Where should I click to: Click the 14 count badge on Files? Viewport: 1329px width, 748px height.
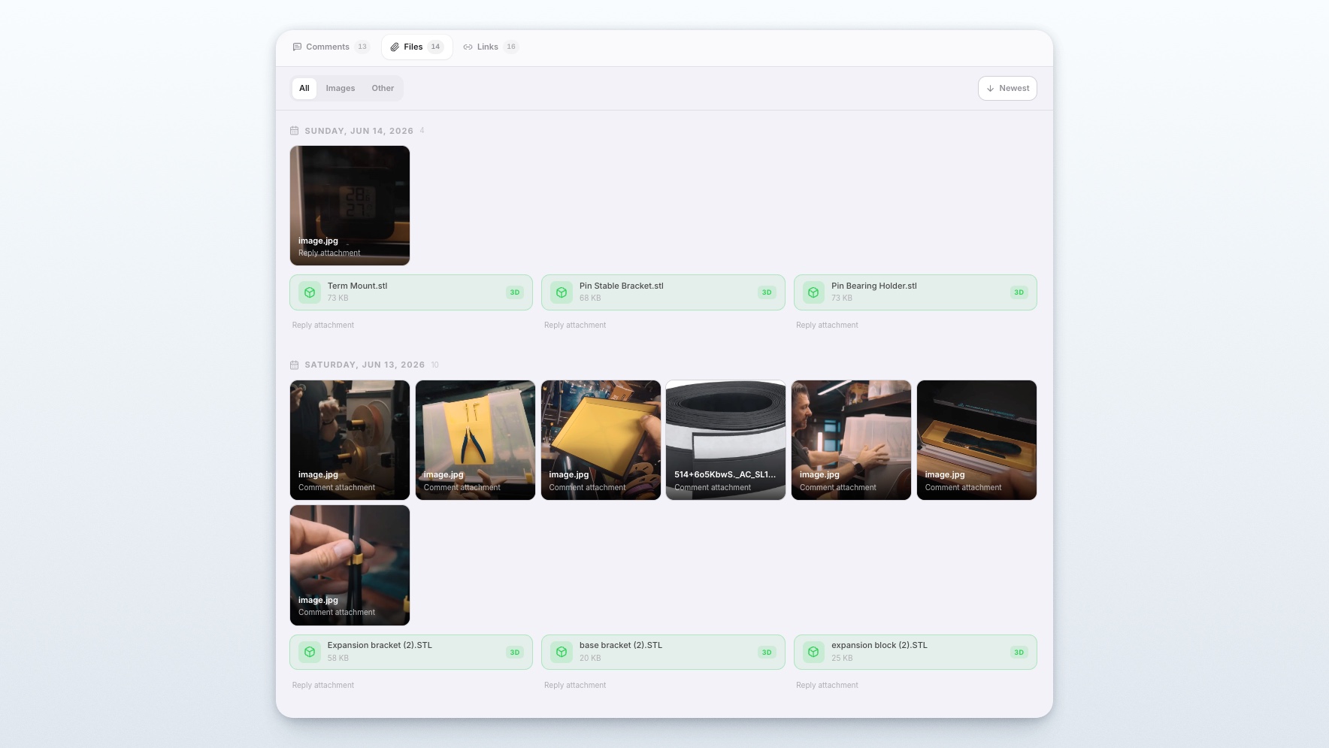435,47
